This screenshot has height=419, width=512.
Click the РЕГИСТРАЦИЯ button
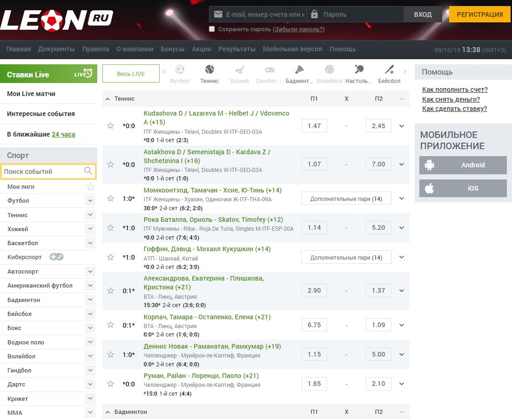pos(480,14)
